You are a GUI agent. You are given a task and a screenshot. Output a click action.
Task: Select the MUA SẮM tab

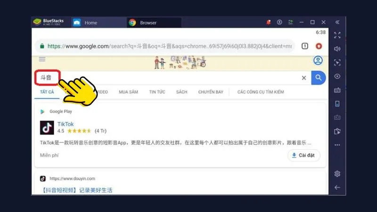pyautogui.click(x=128, y=92)
